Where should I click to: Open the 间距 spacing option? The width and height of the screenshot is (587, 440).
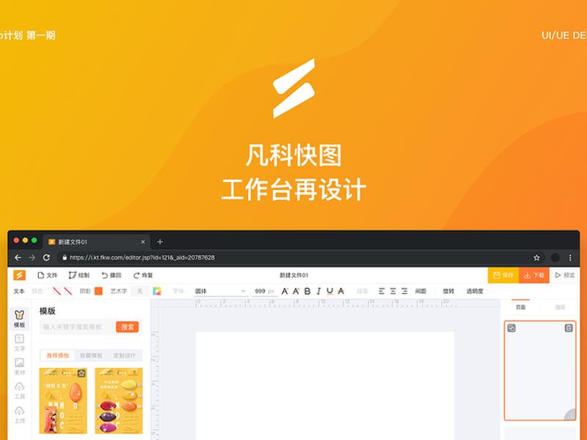click(420, 291)
